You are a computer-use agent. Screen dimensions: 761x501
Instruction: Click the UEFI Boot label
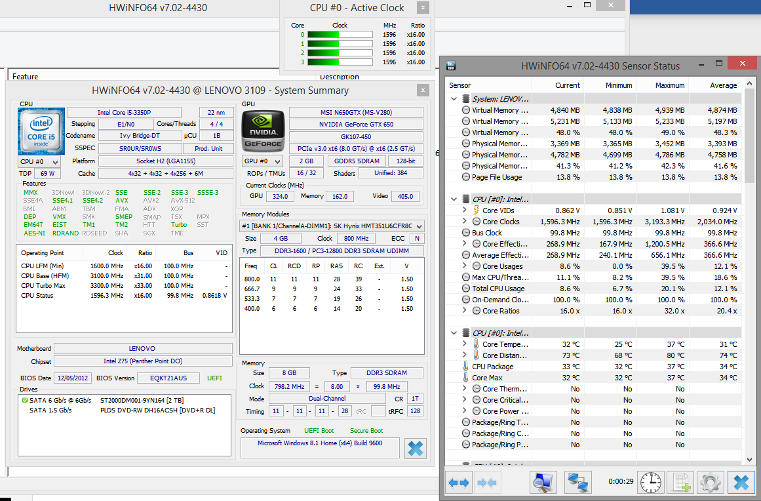pos(319,431)
